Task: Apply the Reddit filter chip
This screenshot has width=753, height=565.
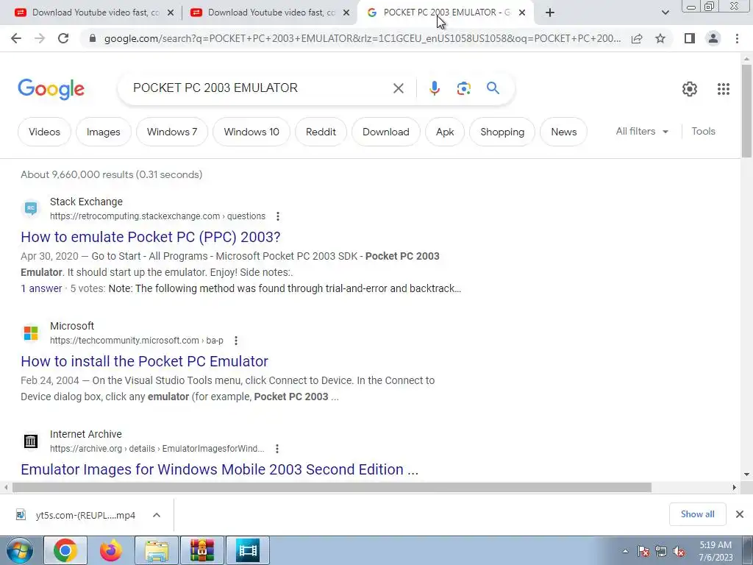Action: coord(321,132)
